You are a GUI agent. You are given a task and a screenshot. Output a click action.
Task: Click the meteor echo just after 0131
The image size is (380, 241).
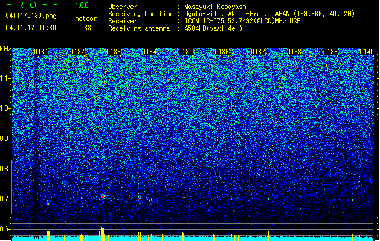point(48,202)
